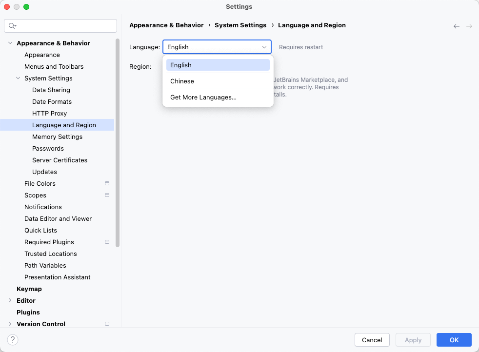This screenshot has height=352, width=479.
Task: Open Scopes settings
Action: pyautogui.click(x=36, y=196)
